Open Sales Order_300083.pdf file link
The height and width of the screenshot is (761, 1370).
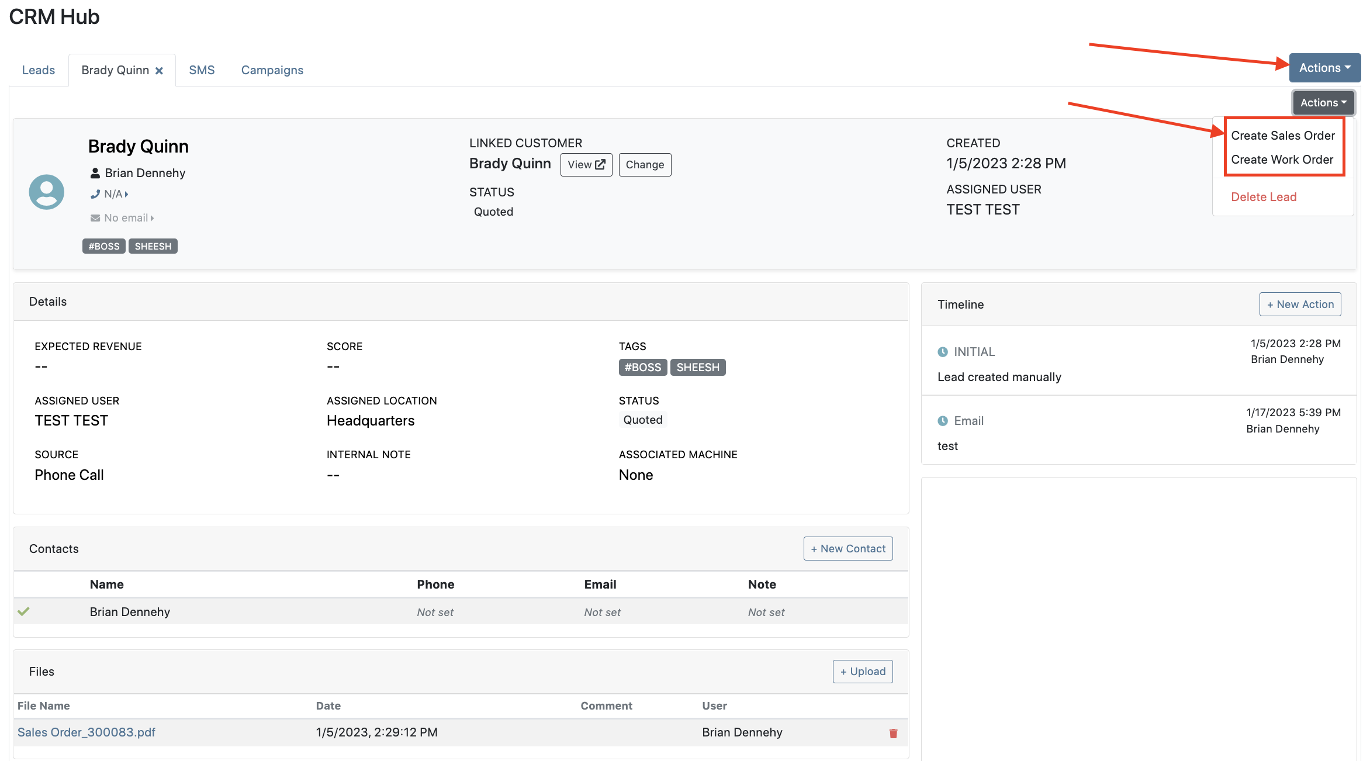(x=87, y=732)
